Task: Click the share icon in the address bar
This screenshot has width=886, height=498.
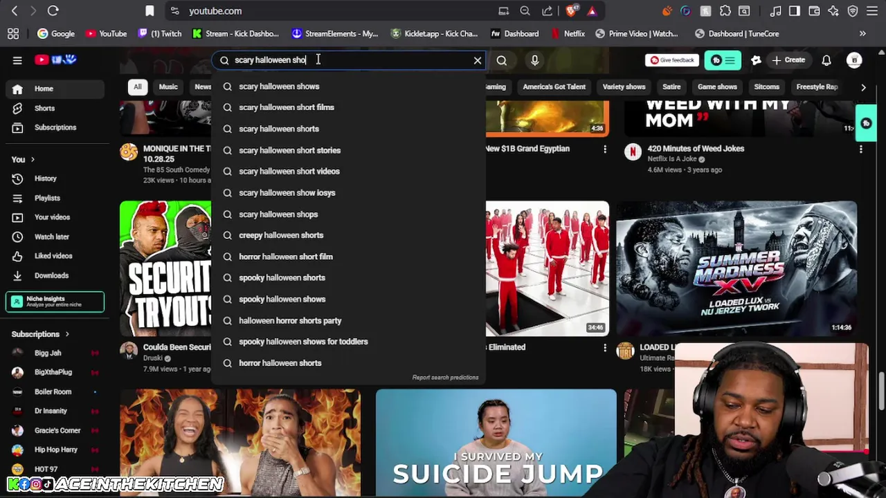Action: (x=548, y=10)
